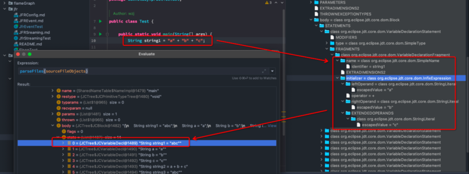Expand the flameGraph folder
The height and width of the screenshot is (174, 469).
click(x=4, y=3)
